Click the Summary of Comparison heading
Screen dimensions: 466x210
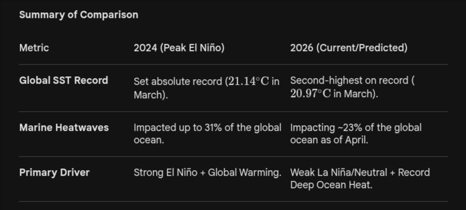coord(78,15)
